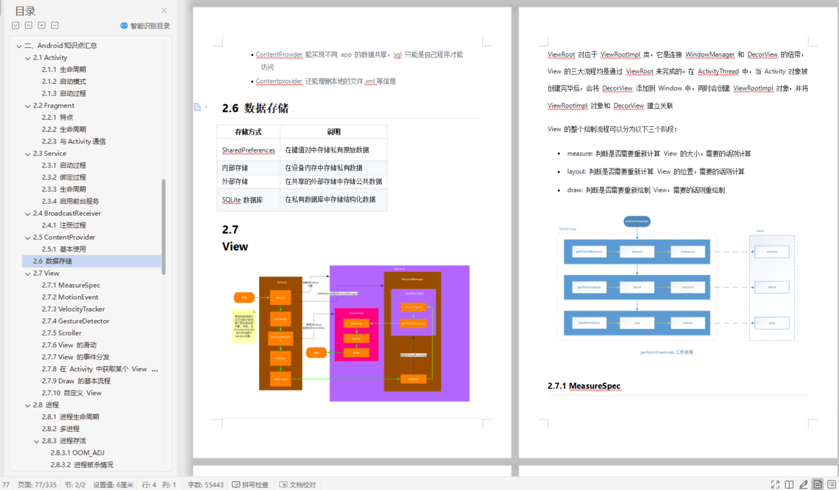Select outline view icon in status bar
This screenshot has width=839, height=490.
pyautogui.click(x=831, y=485)
